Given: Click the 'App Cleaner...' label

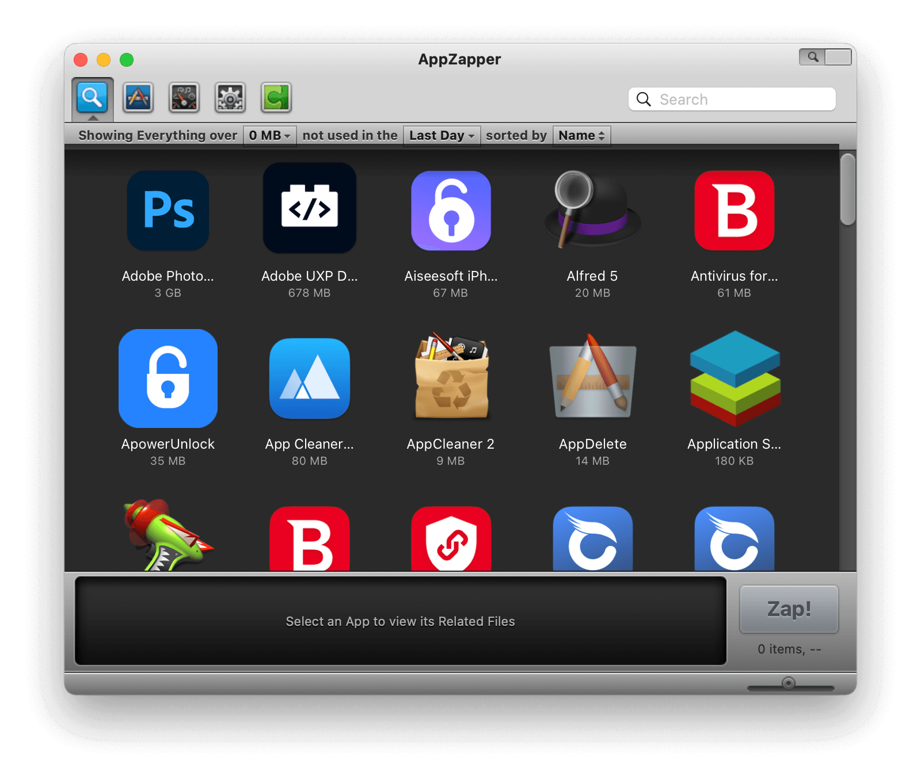Looking at the screenshot, I should click(310, 444).
